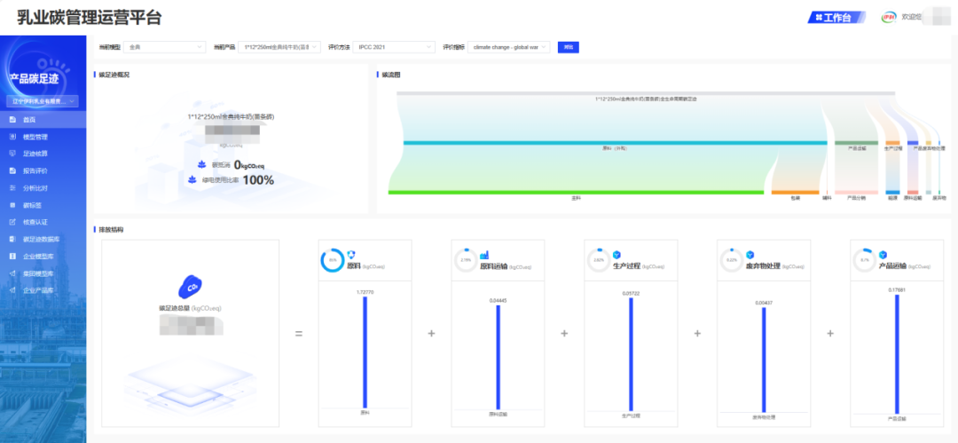The image size is (958, 443).
Task: Click the 模型管理 sidebar icon
Action: click(12, 137)
